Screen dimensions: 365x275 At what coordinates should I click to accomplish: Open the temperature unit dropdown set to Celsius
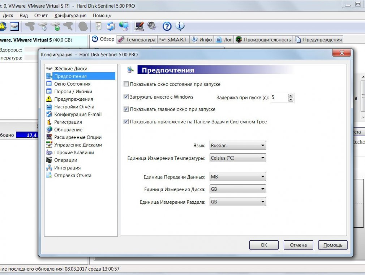click(x=238, y=158)
